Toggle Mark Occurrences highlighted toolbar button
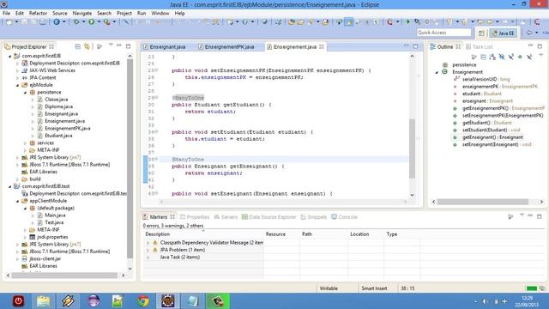The width and height of the screenshot is (549, 309). [349, 22]
